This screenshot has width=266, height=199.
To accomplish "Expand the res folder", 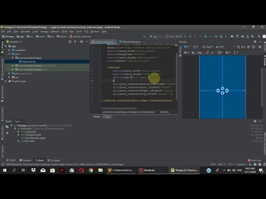I will [9, 78].
